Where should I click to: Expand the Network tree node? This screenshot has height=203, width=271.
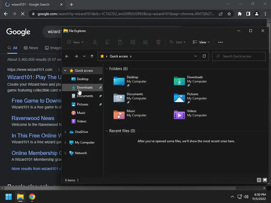pos(65,153)
